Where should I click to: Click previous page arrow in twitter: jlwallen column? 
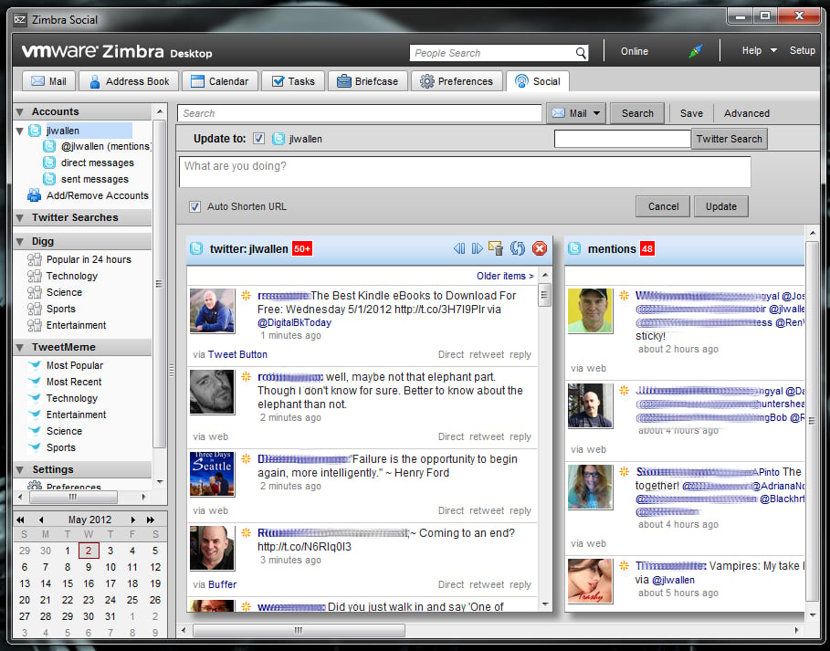[459, 248]
